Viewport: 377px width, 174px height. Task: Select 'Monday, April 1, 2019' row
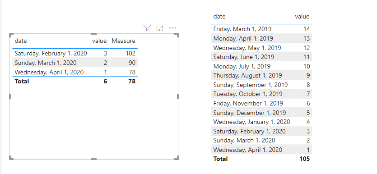[261, 38]
